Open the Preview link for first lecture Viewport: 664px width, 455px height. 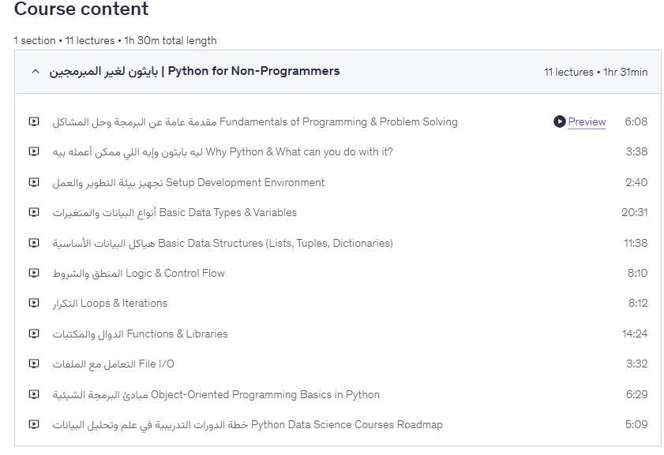[x=587, y=121]
